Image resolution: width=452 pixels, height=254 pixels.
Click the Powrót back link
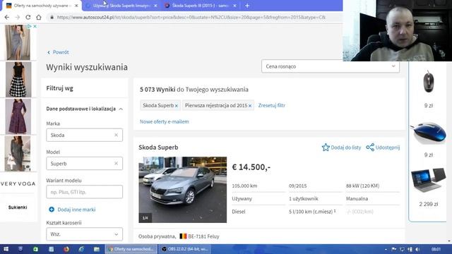point(58,52)
